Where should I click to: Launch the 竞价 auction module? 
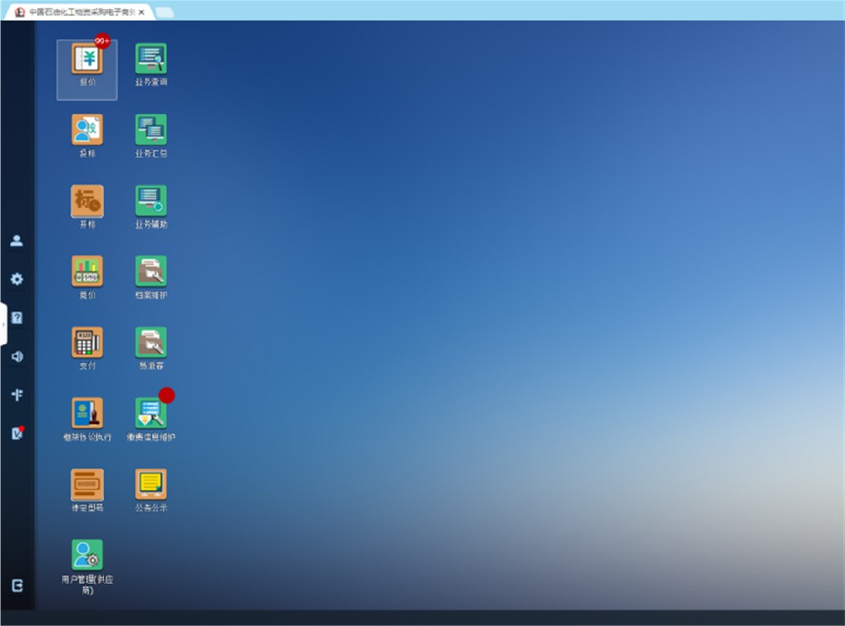87,272
